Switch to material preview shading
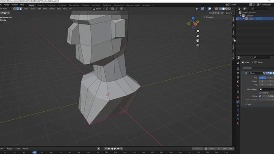The height and width of the screenshot is (154, 274). click(x=226, y=9)
